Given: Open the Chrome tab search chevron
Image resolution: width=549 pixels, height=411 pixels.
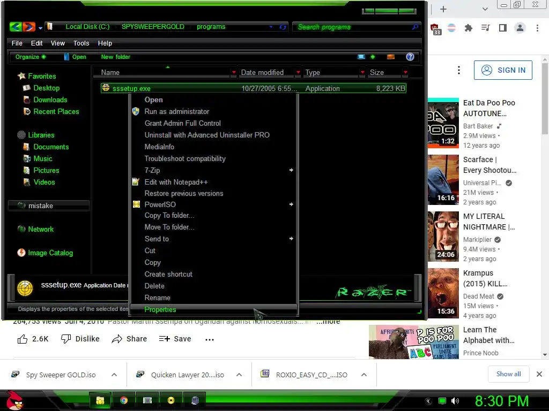Looking at the screenshot, I should click(x=485, y=9).
